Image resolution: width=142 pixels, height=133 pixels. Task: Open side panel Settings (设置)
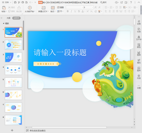[139, 87]
